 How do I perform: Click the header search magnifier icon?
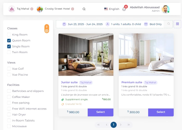pos(84,9)
